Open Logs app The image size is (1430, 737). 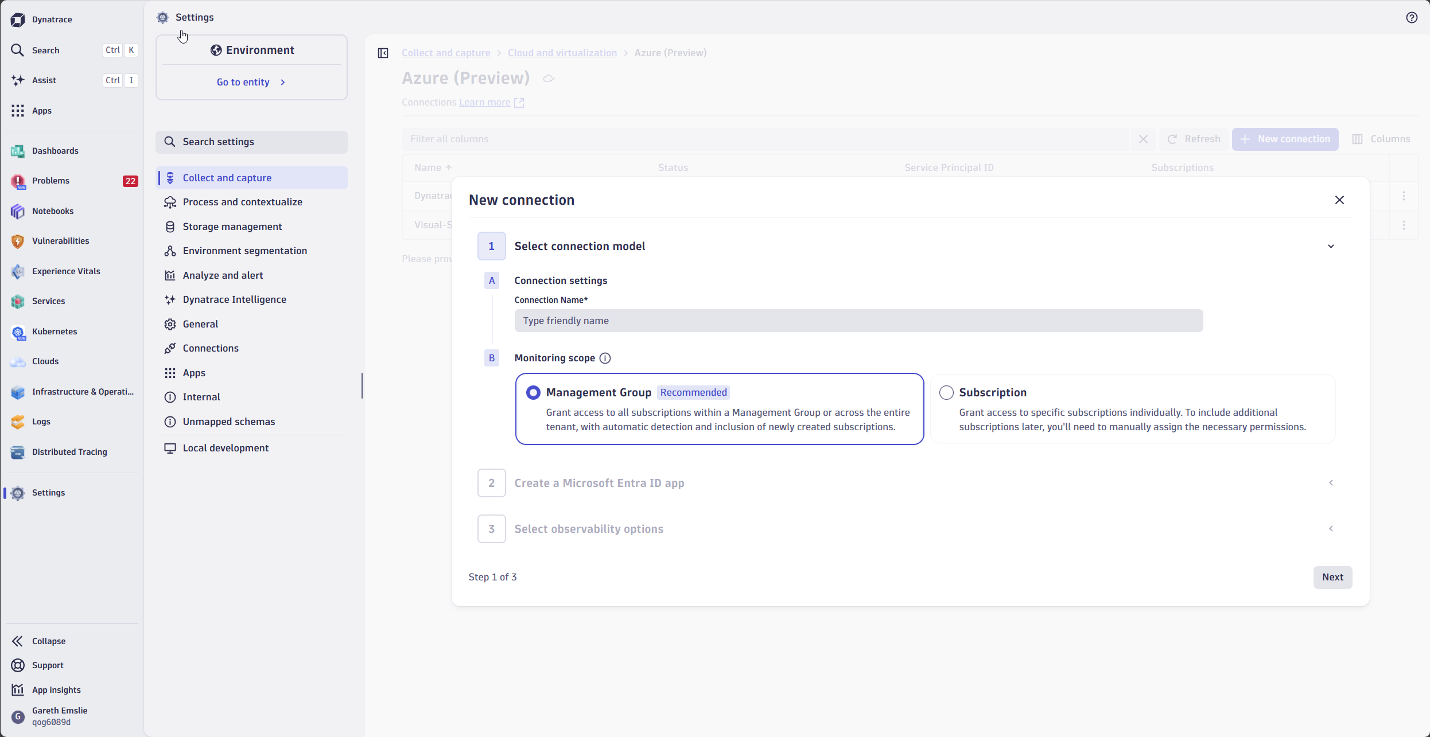[x=73, y=422]
